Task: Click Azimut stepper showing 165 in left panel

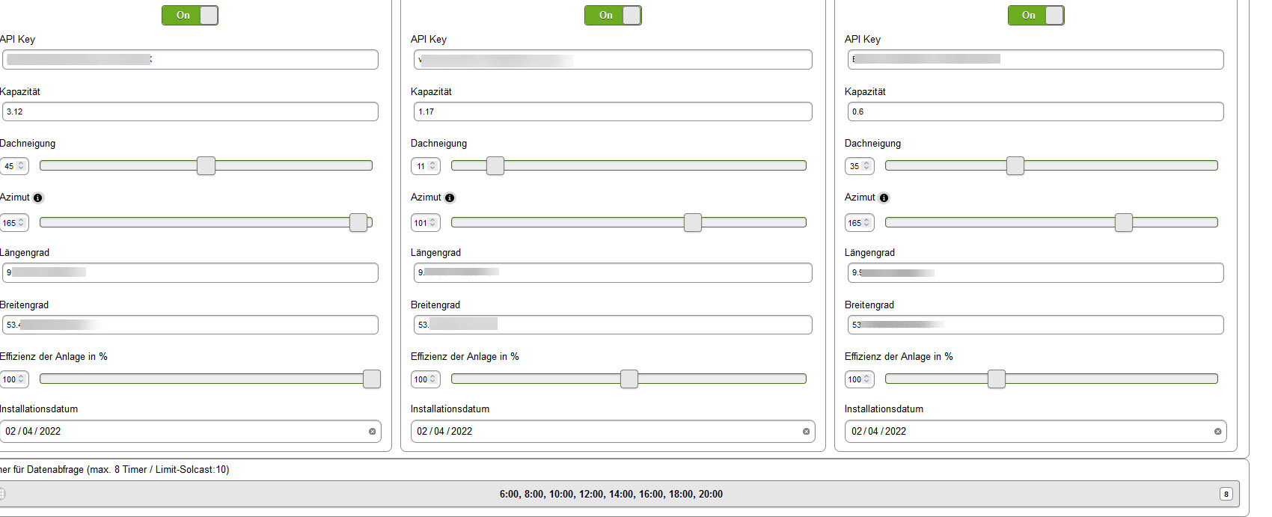Action: coord(14,223)
